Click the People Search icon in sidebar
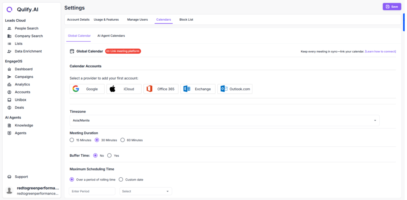 point(10,28)
